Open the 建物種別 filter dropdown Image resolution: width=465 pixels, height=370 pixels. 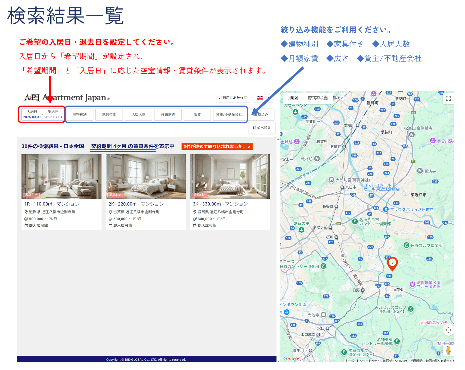click(x=80, y=114)
